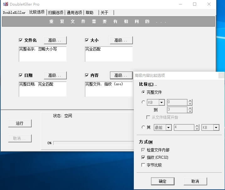Switch to the DoubleKiller tab
The height and width of the screenshot is (190, 225).
(x=14, y=13)
